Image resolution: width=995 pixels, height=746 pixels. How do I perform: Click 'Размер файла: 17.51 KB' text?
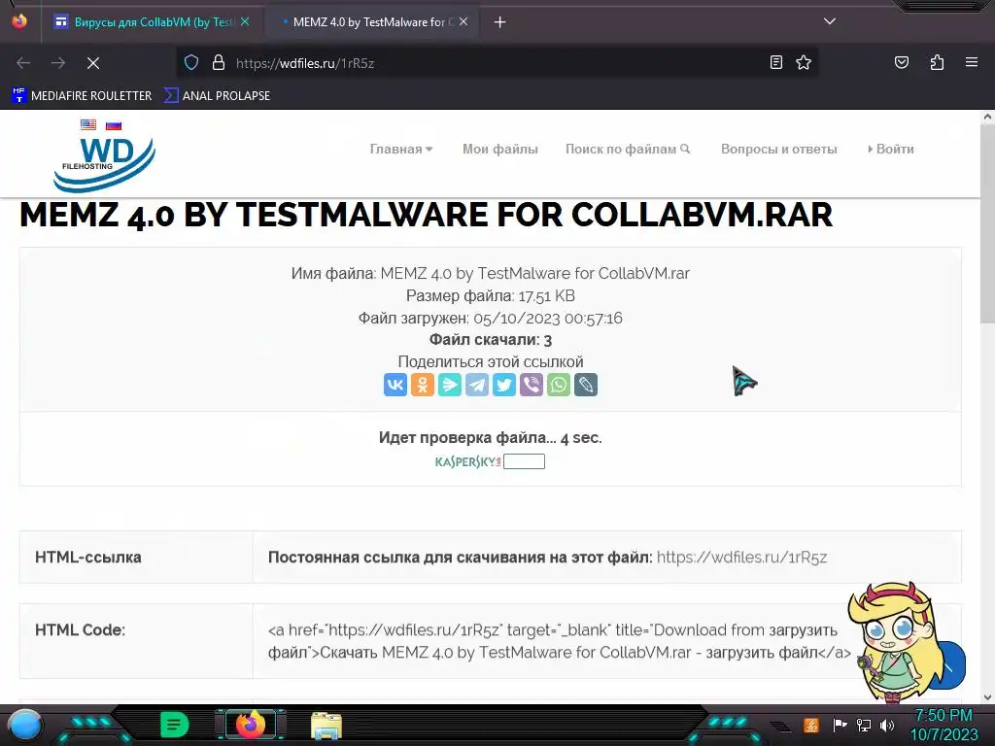491,295
